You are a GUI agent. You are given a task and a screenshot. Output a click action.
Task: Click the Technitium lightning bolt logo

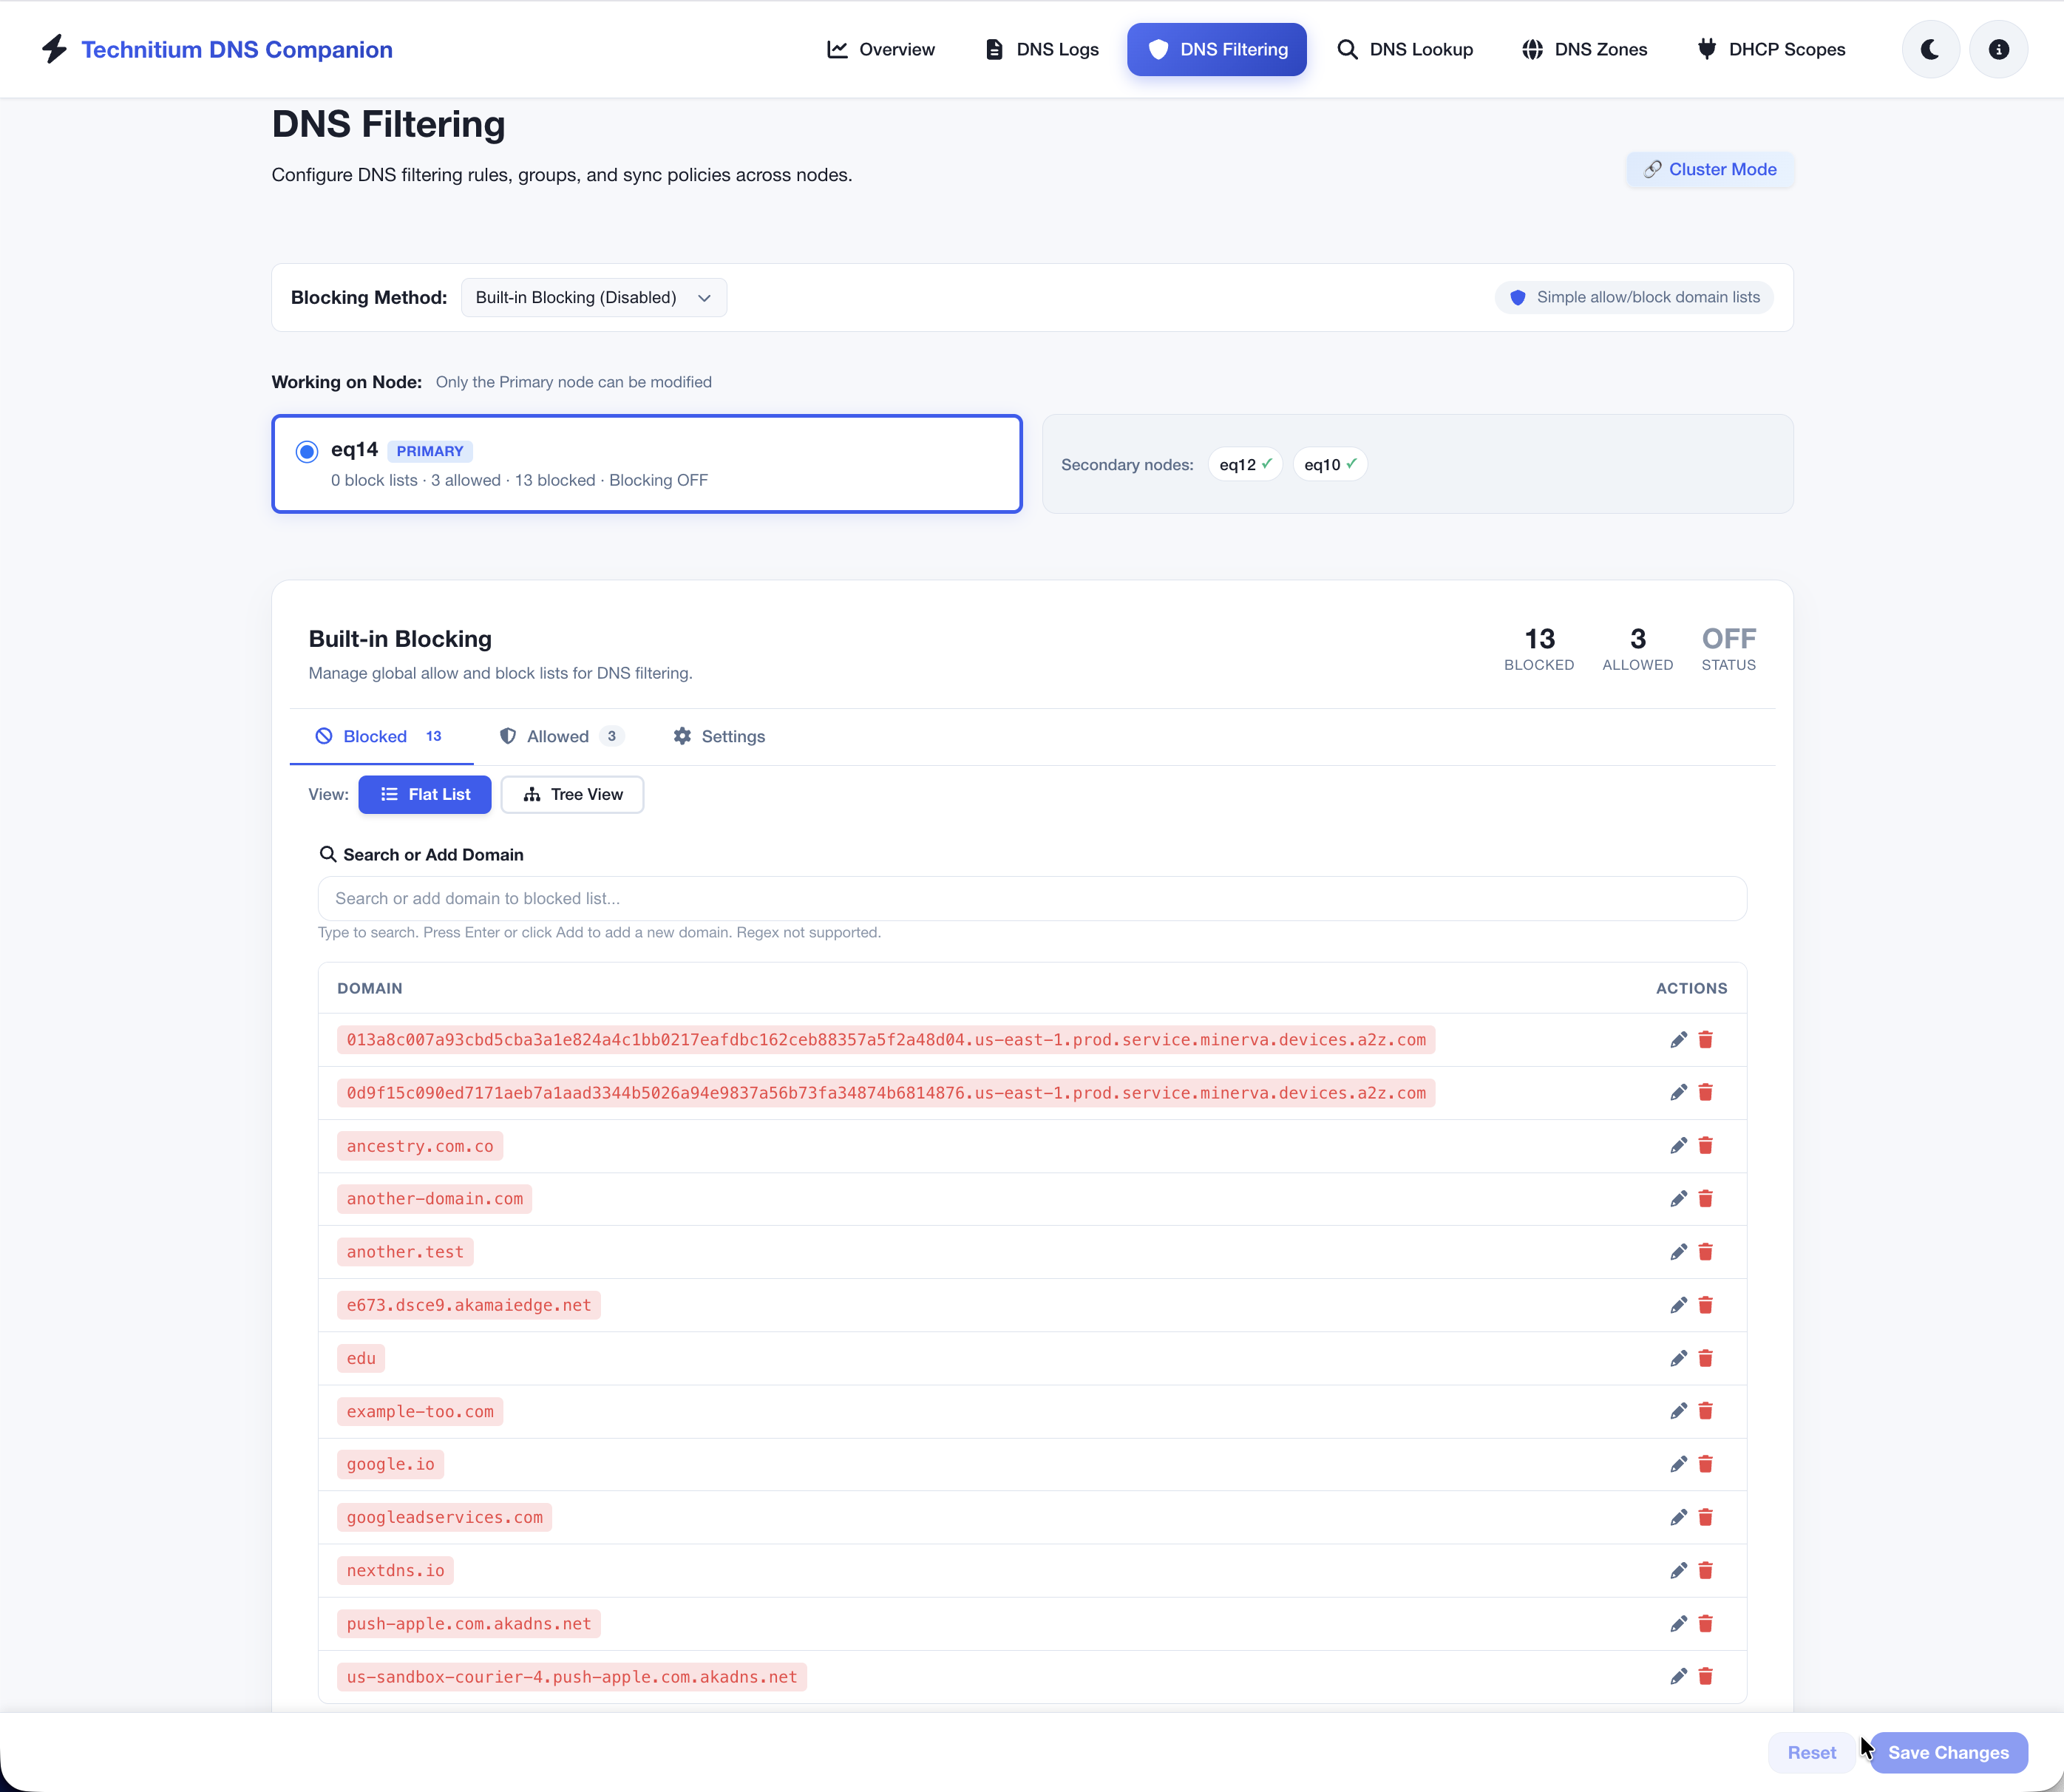coord(55,48)
